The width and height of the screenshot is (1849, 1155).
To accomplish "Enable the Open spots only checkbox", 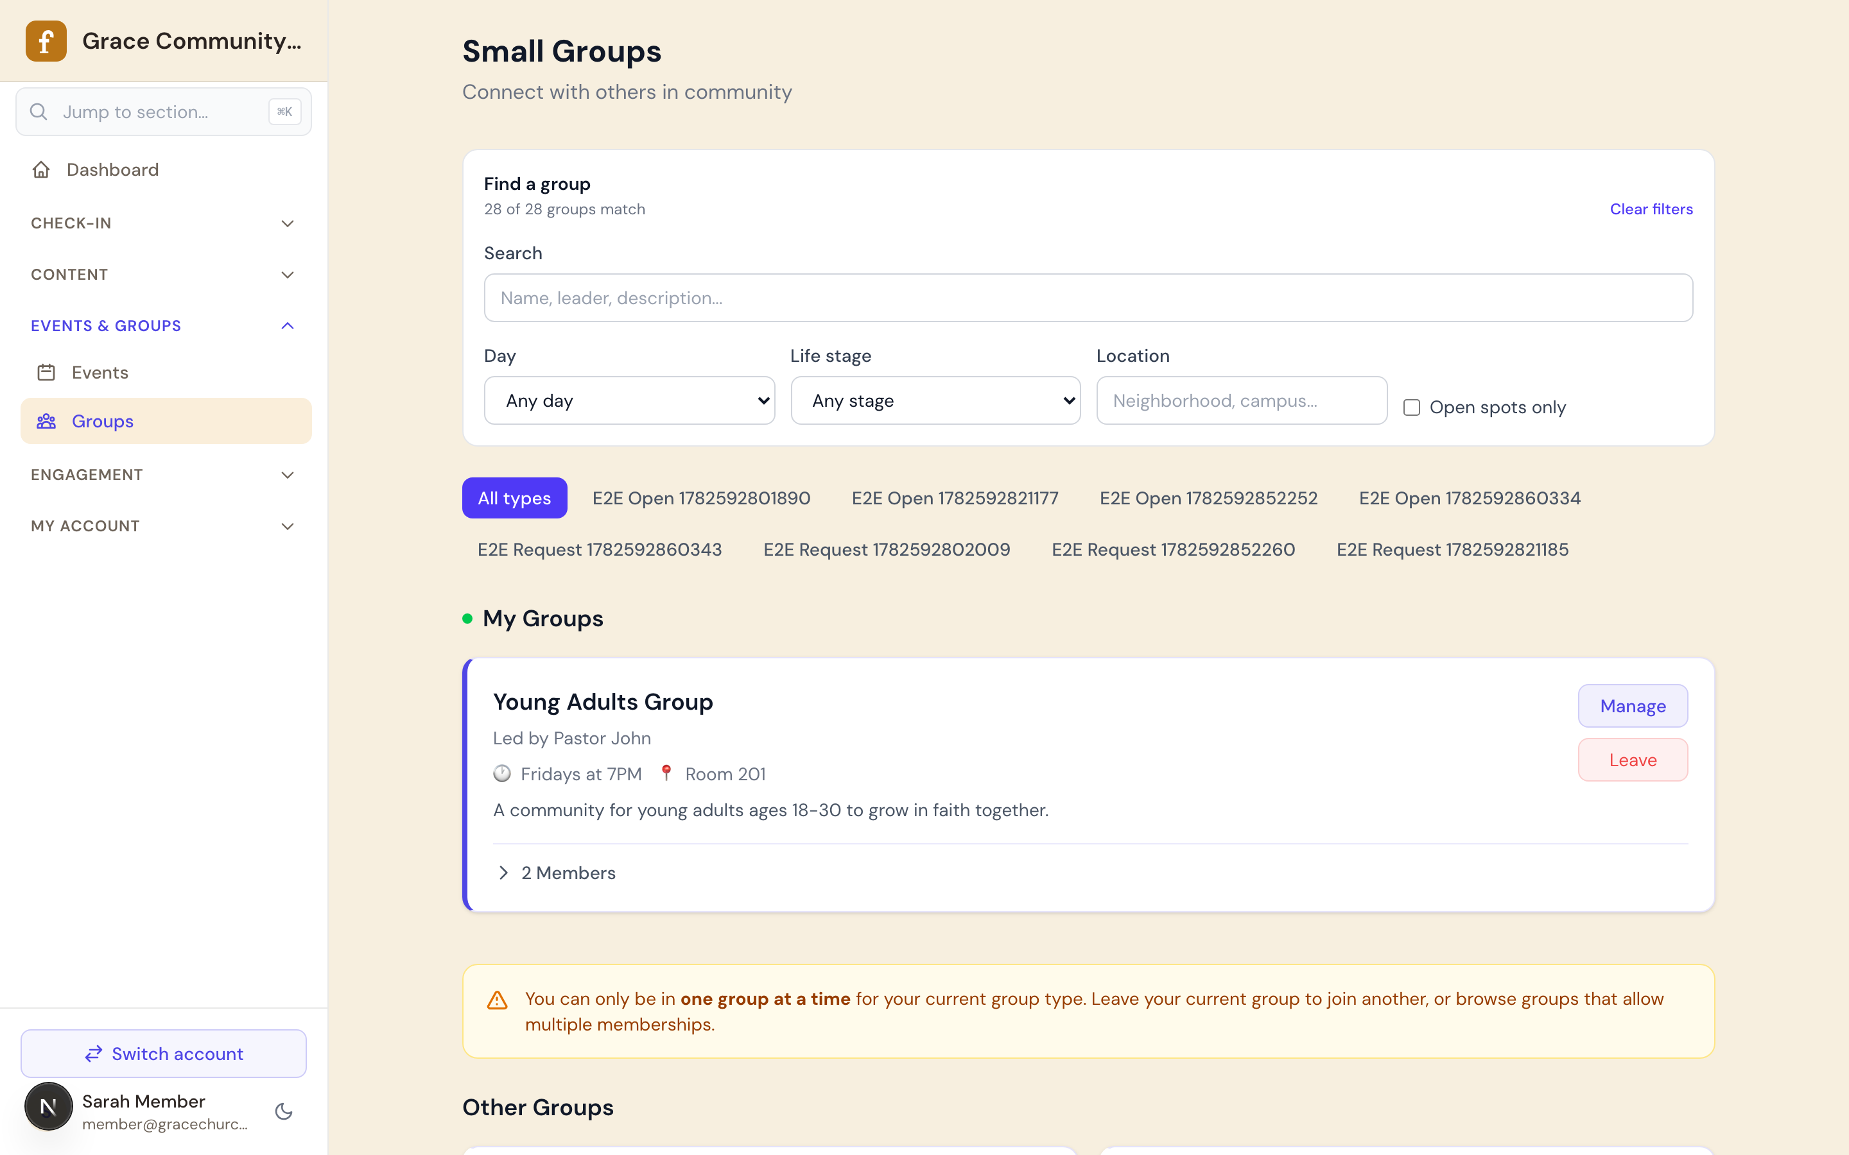I will tap(1412, 408).
